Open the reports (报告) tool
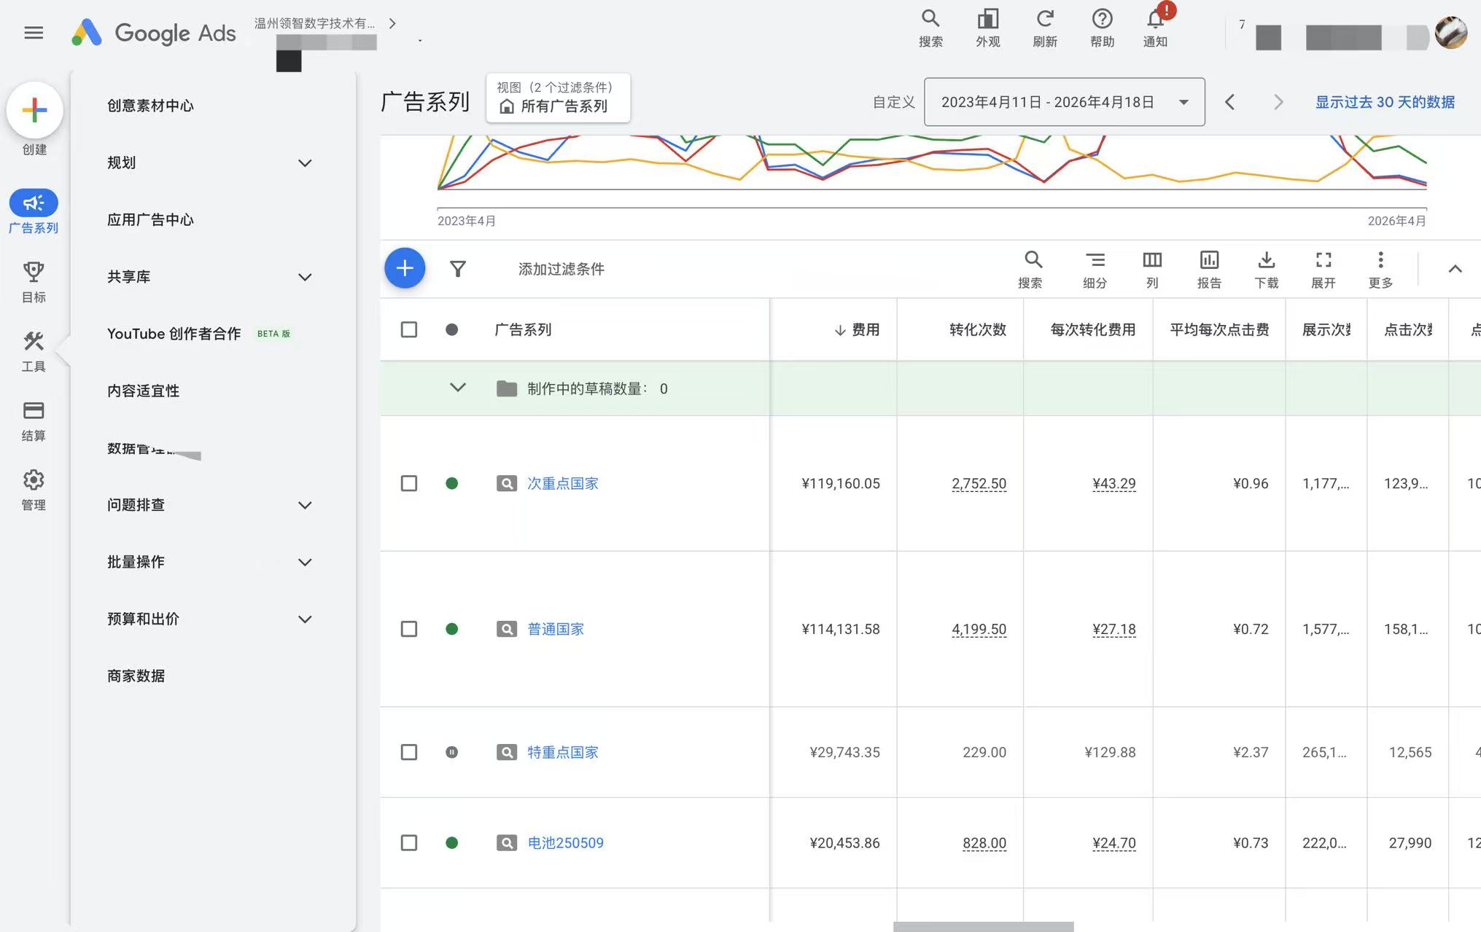 (x=1209, y=270)
